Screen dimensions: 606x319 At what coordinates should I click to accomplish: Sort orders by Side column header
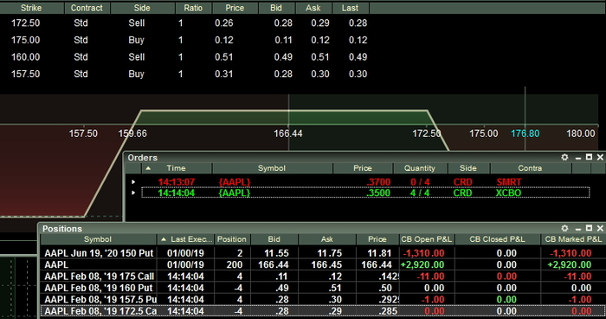pyautogui.click(x=468, y=168)
